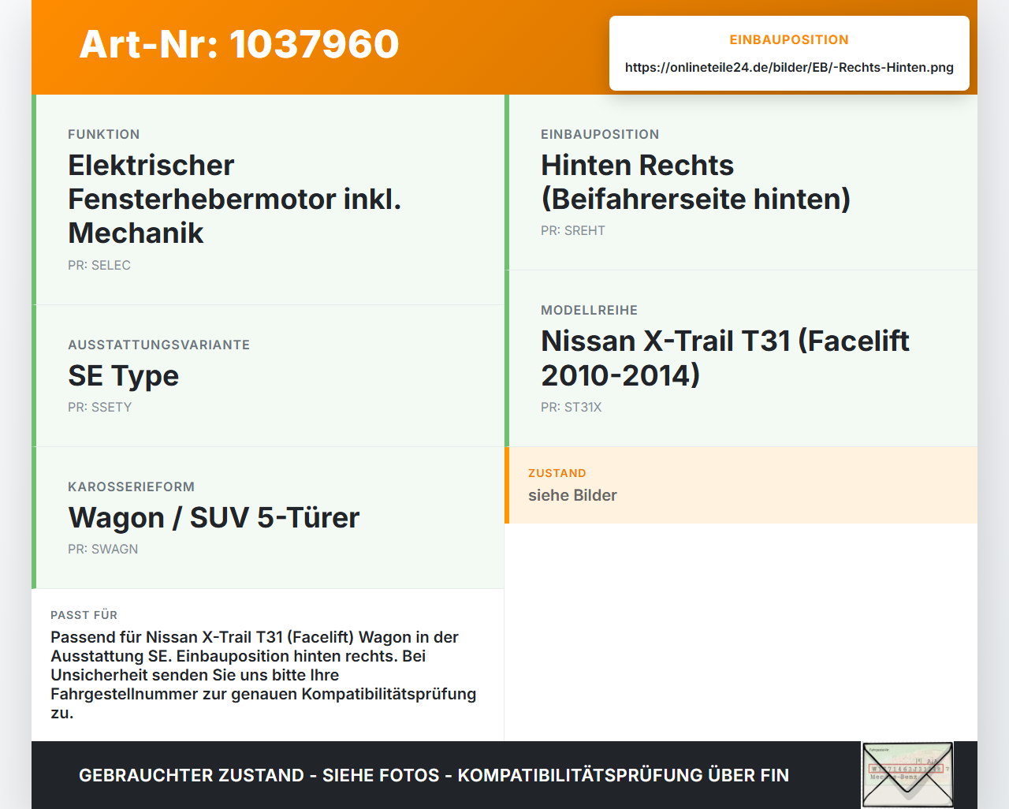
Task: Click the Art-Nr: 1037960 heading
Action: 239,44
